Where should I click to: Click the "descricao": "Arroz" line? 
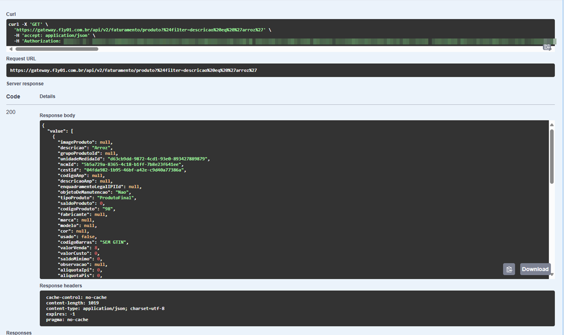85,147
